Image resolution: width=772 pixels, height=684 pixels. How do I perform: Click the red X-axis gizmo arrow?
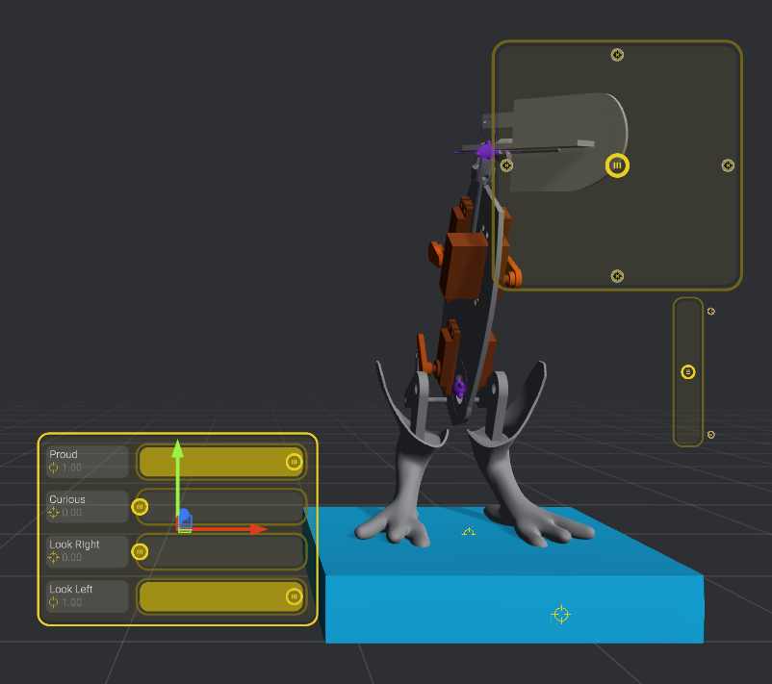click(x=258, y=529)
